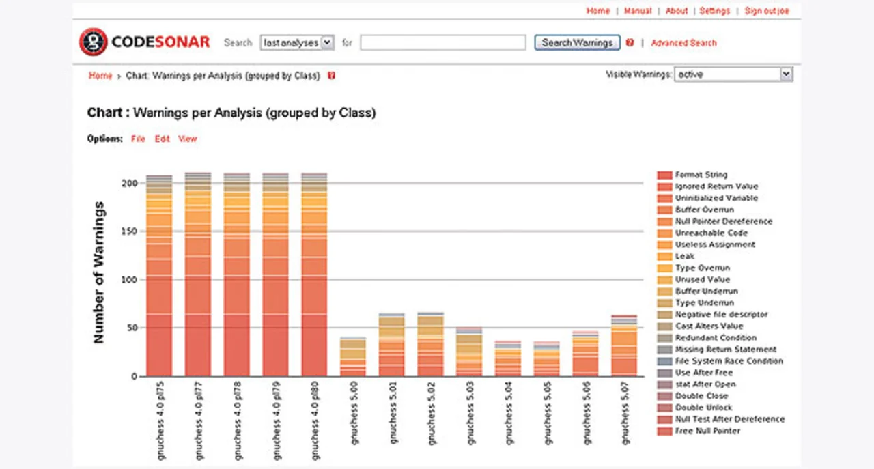Click the red help icon beside Search Warnings
This screenshot has width=874, height=469.
[x=630, y=42]
